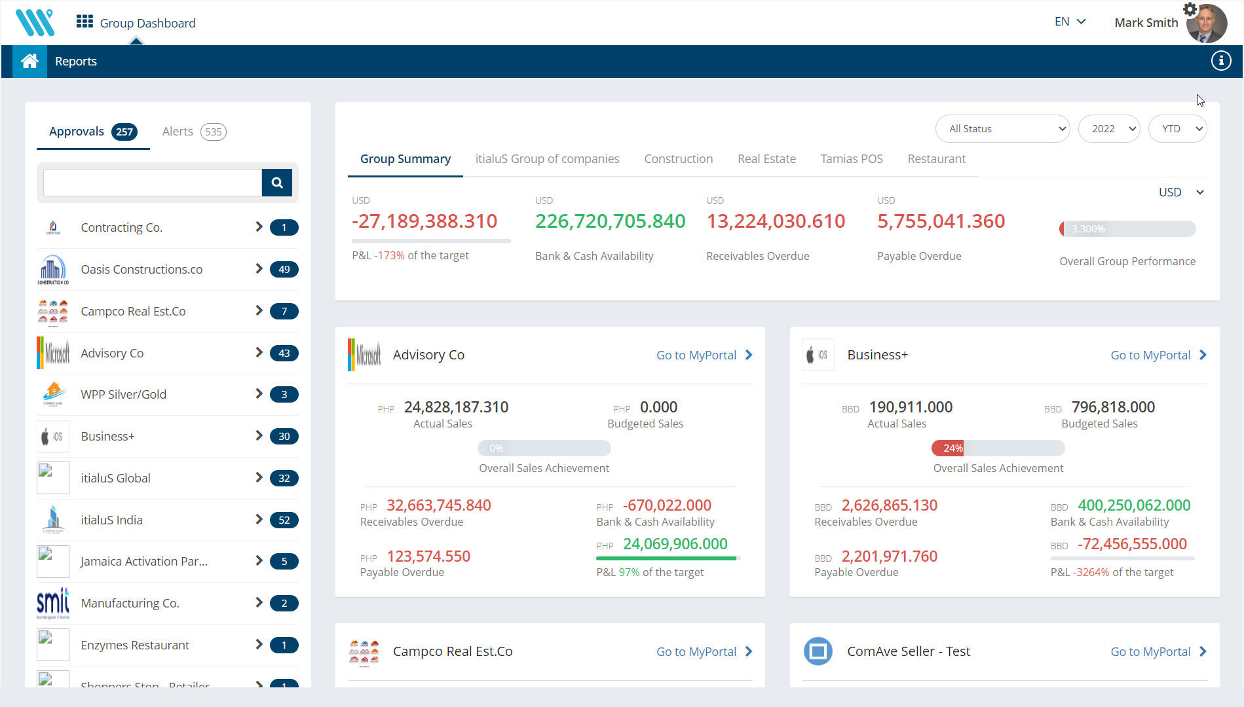The height and width of the screenshot is (707, 1244).
Task: Open the Reports menu item
Action: click(x=76, y=62)
